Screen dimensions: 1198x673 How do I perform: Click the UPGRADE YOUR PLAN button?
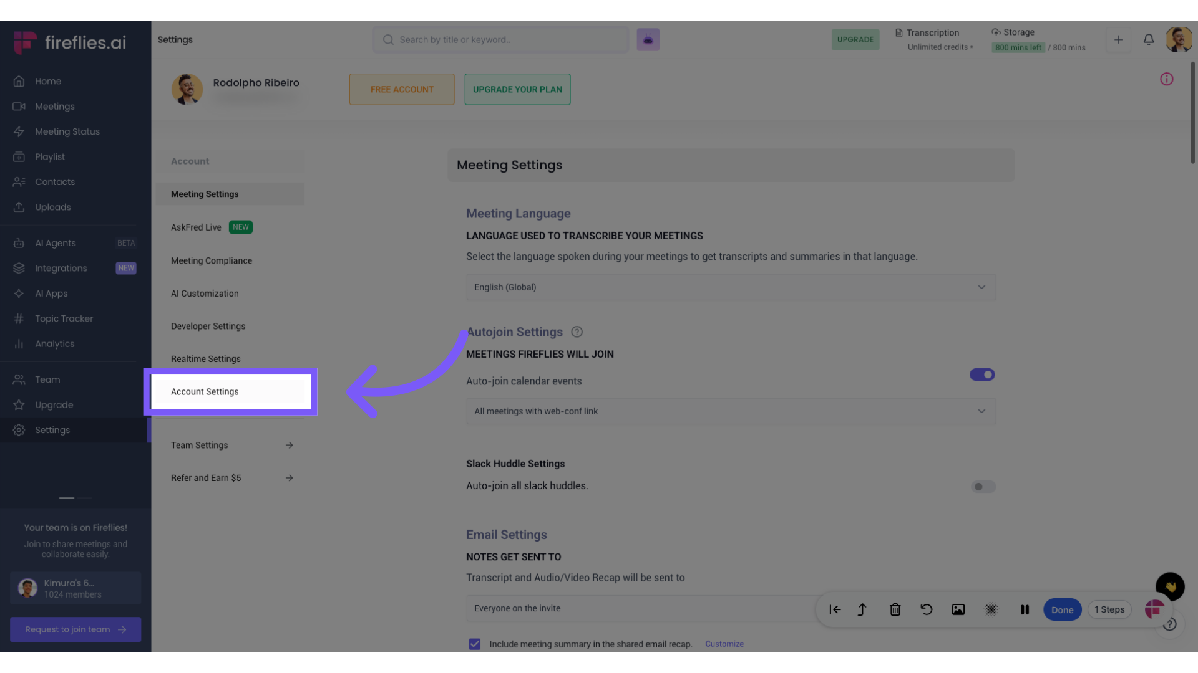click(517, 89)
